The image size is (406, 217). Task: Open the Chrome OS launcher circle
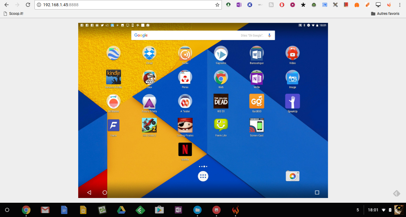pyautogui.click(x=7, y=210)
